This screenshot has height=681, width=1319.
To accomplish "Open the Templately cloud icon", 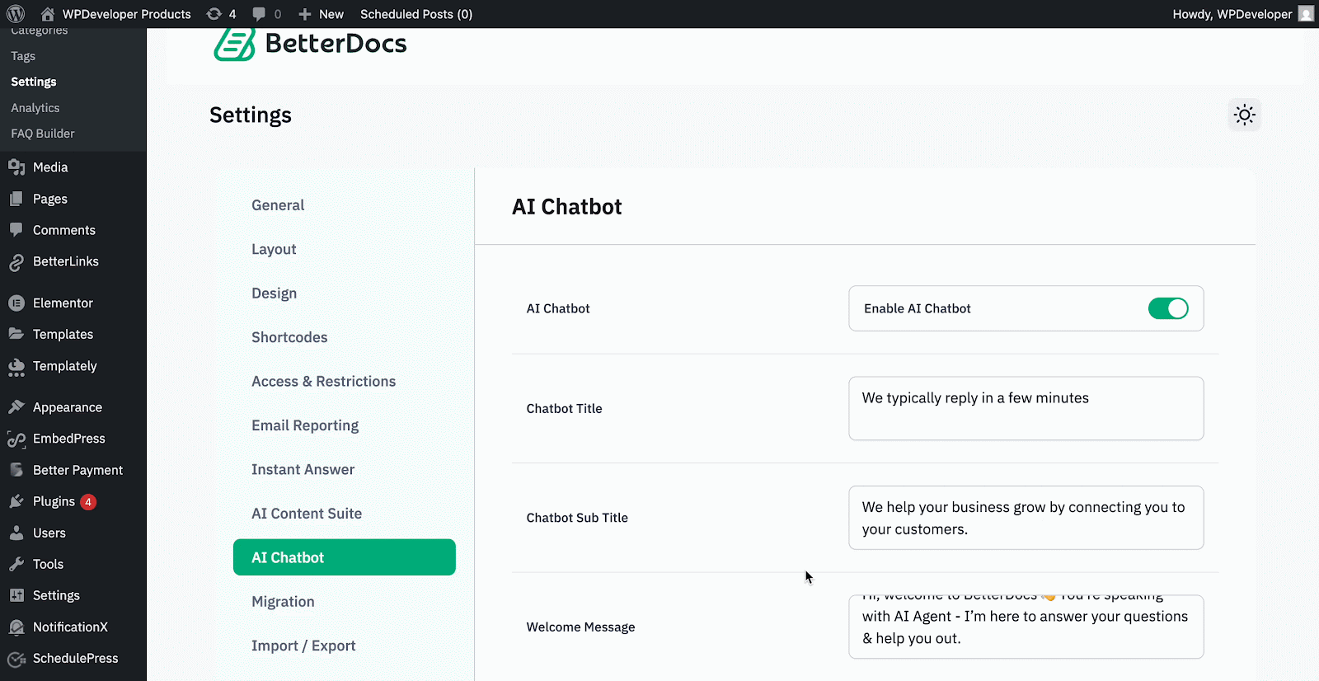I will [16, 367].
